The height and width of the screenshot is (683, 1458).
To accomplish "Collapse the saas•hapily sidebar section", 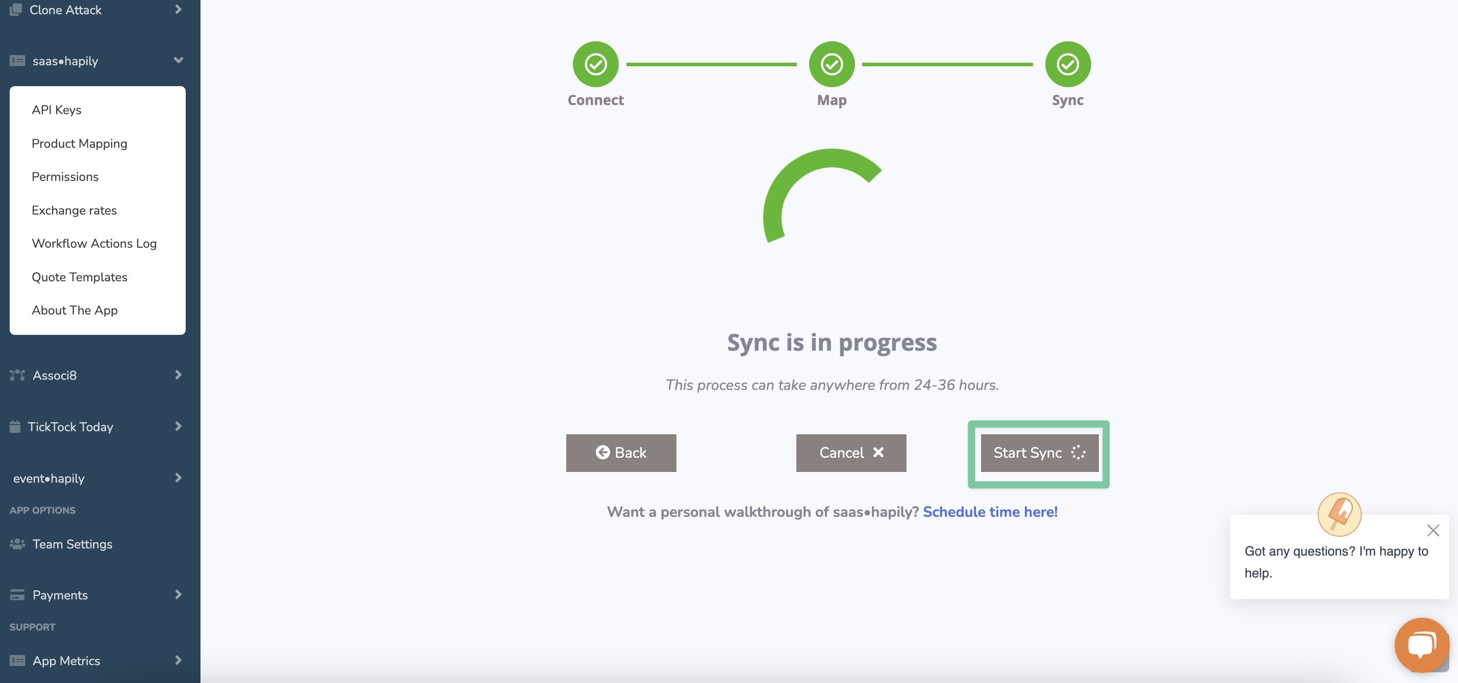I will click(x=178, y=61).
